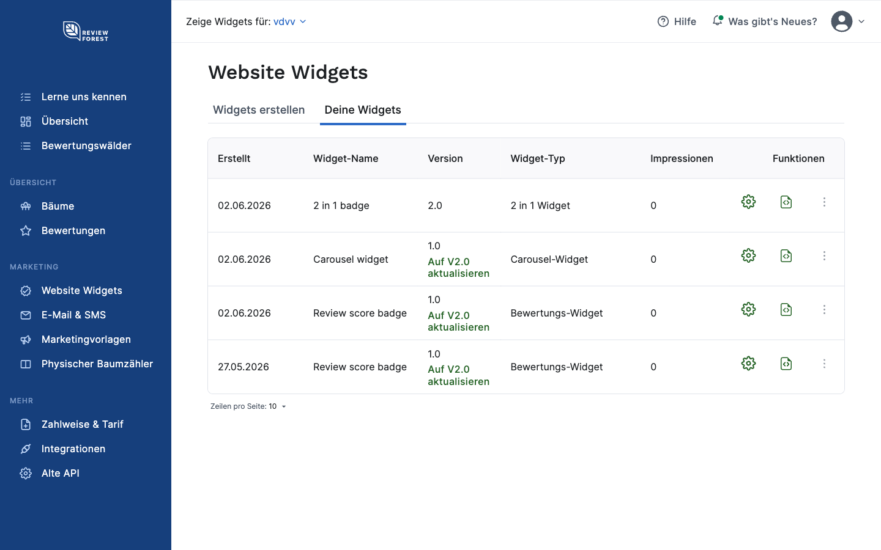The height and width of the screenshot is (550, 881).
Task: Select the Deine Widgets tab
Action: pos(363,110)
